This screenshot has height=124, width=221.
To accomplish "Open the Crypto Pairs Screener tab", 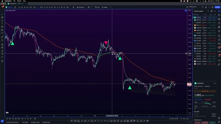I will point(12,122).
